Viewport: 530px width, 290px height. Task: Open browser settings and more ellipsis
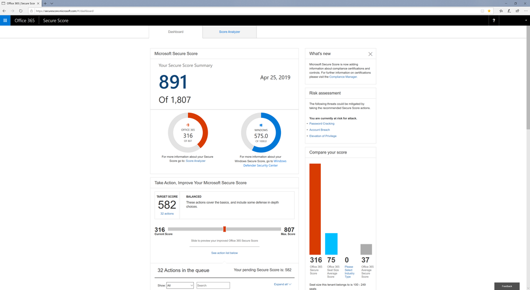526,11
